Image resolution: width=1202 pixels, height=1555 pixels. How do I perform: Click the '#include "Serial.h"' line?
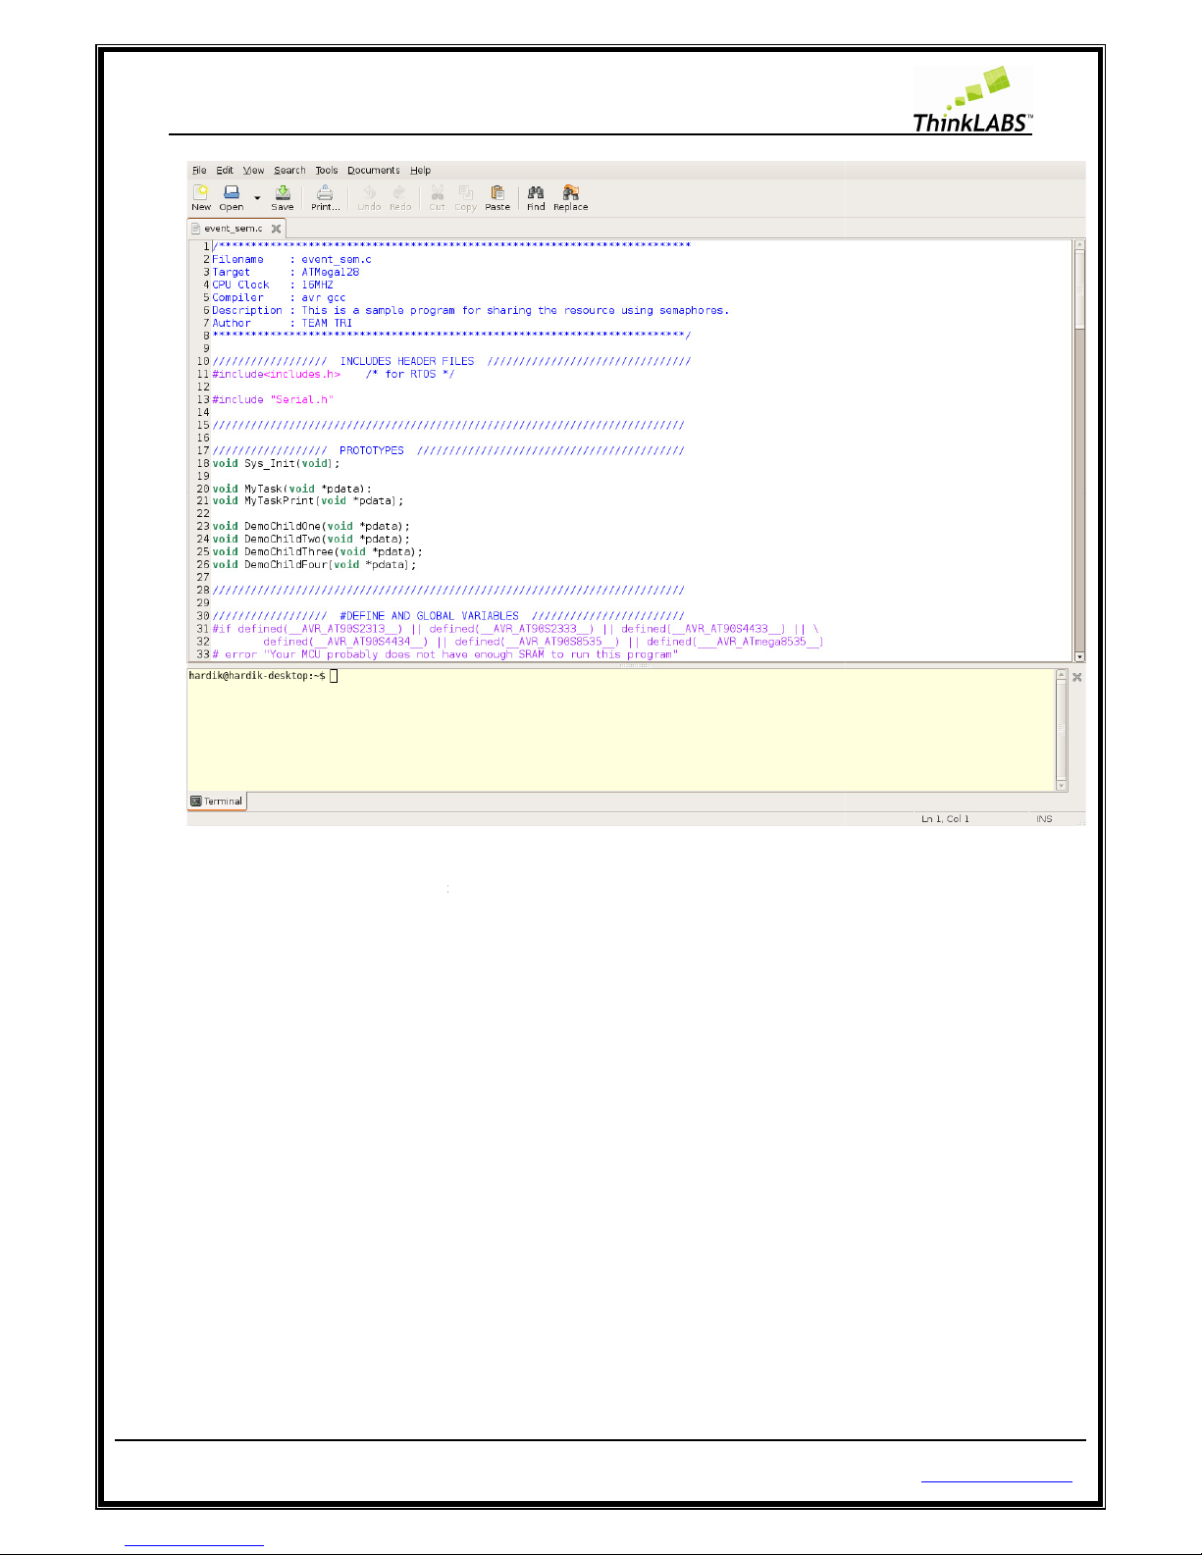[273, 400]
